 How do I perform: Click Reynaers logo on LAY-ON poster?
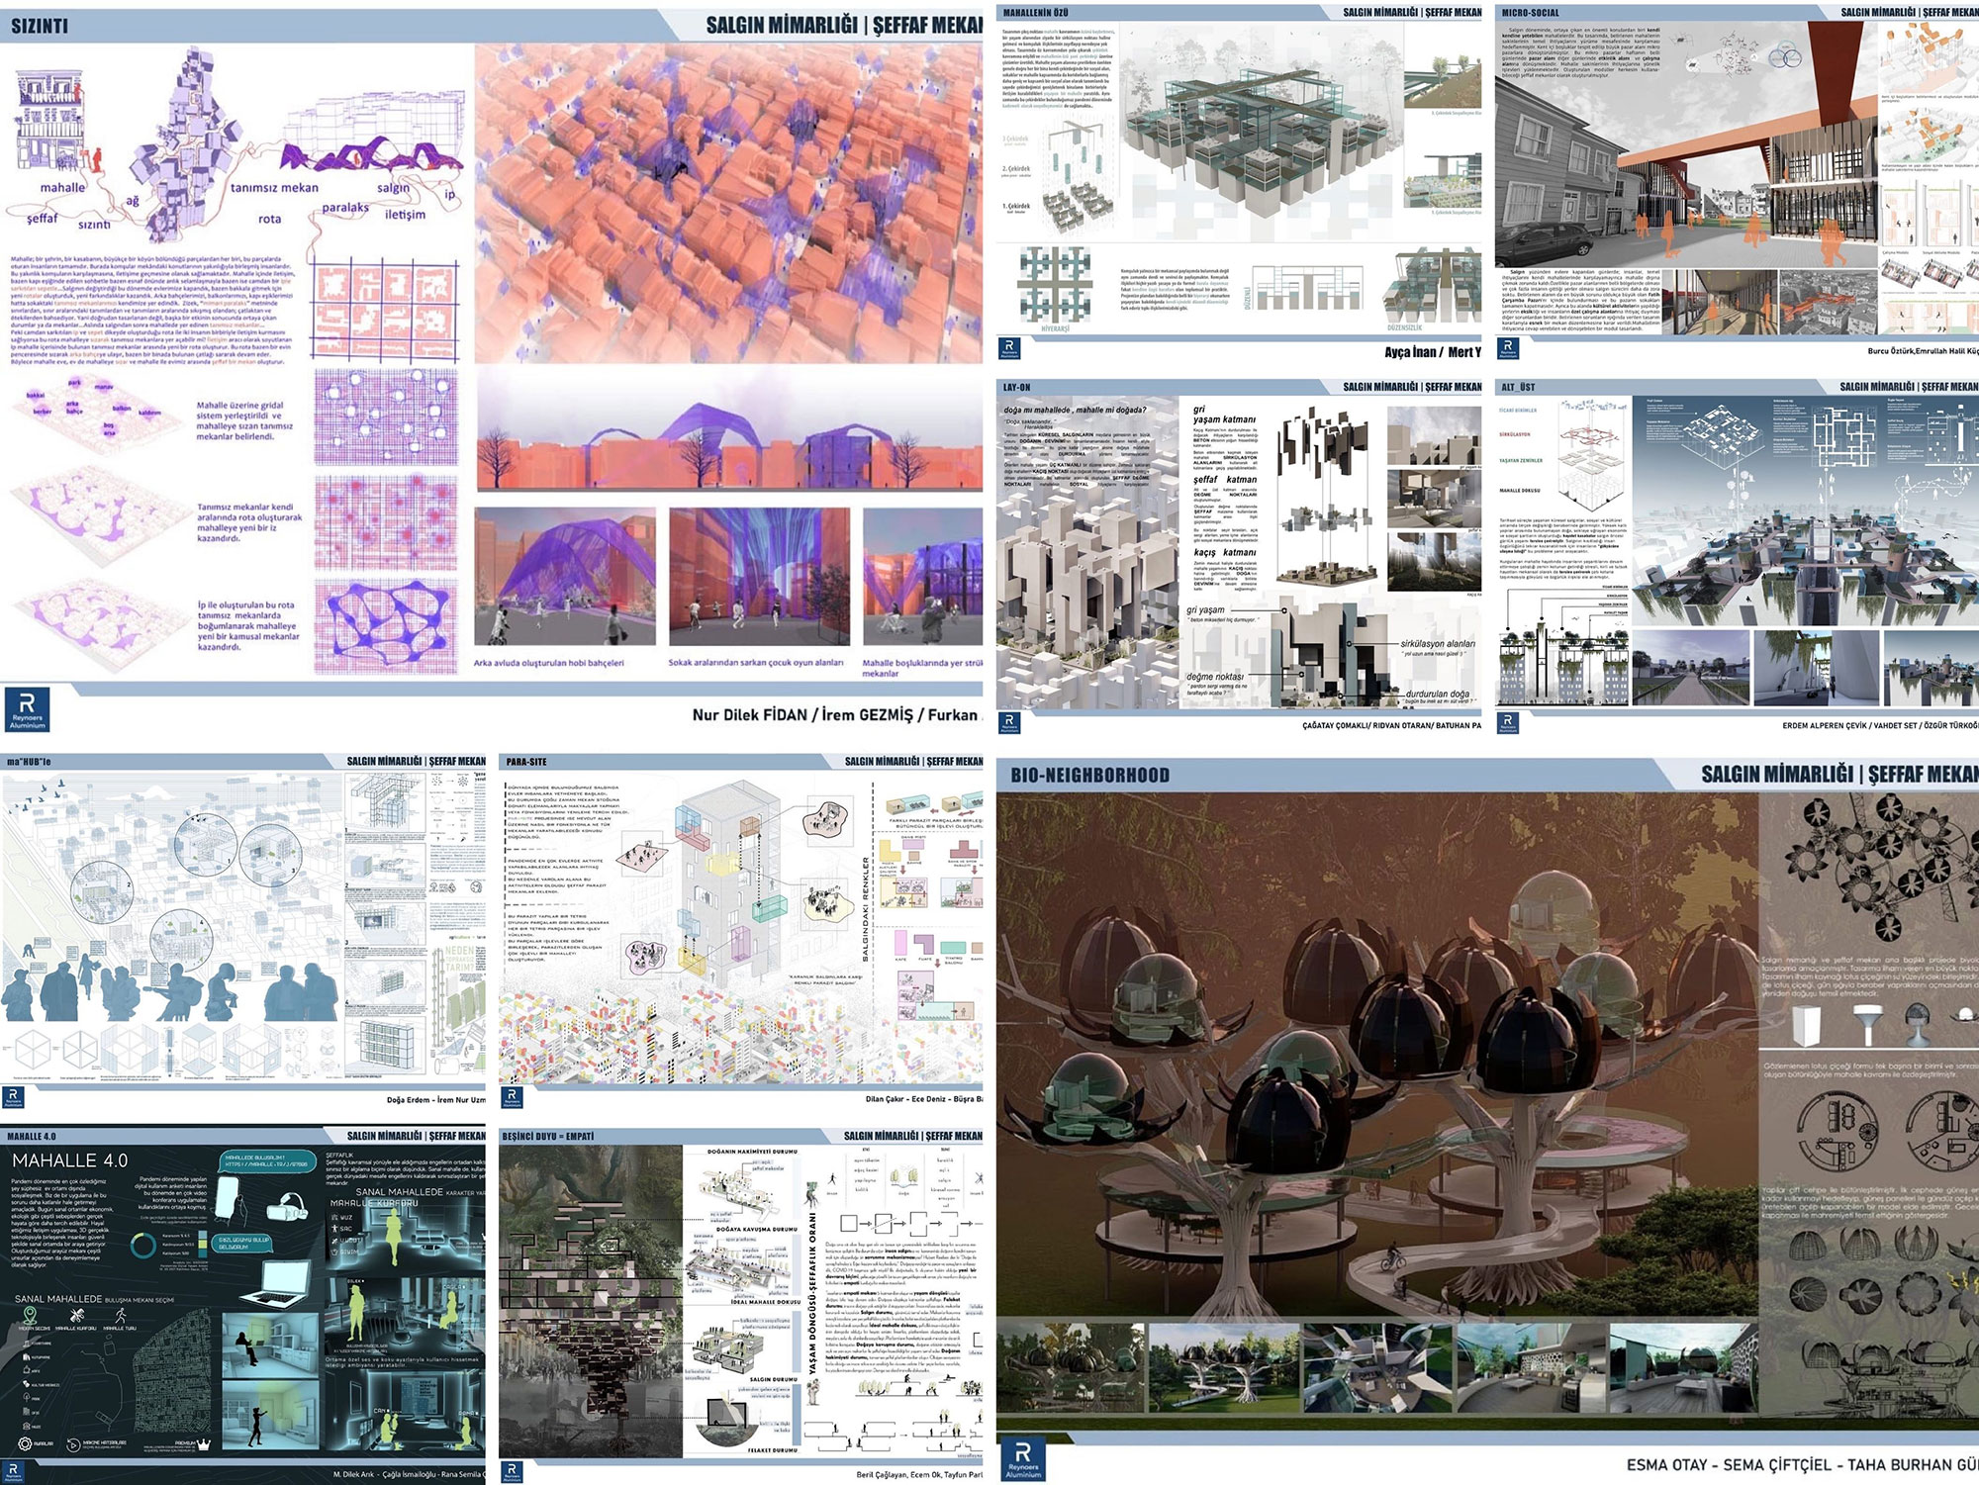(1009, 723)
